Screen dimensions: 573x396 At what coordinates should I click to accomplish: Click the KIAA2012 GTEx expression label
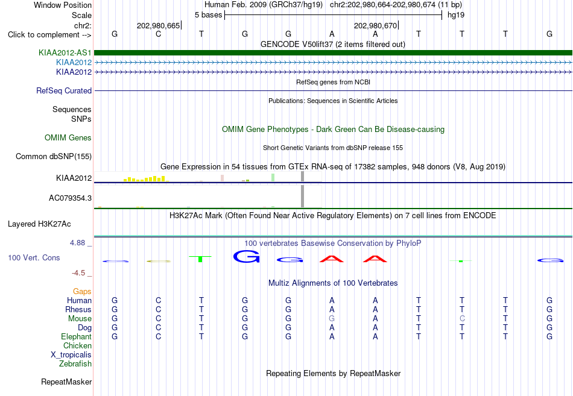tap(74, 178)
